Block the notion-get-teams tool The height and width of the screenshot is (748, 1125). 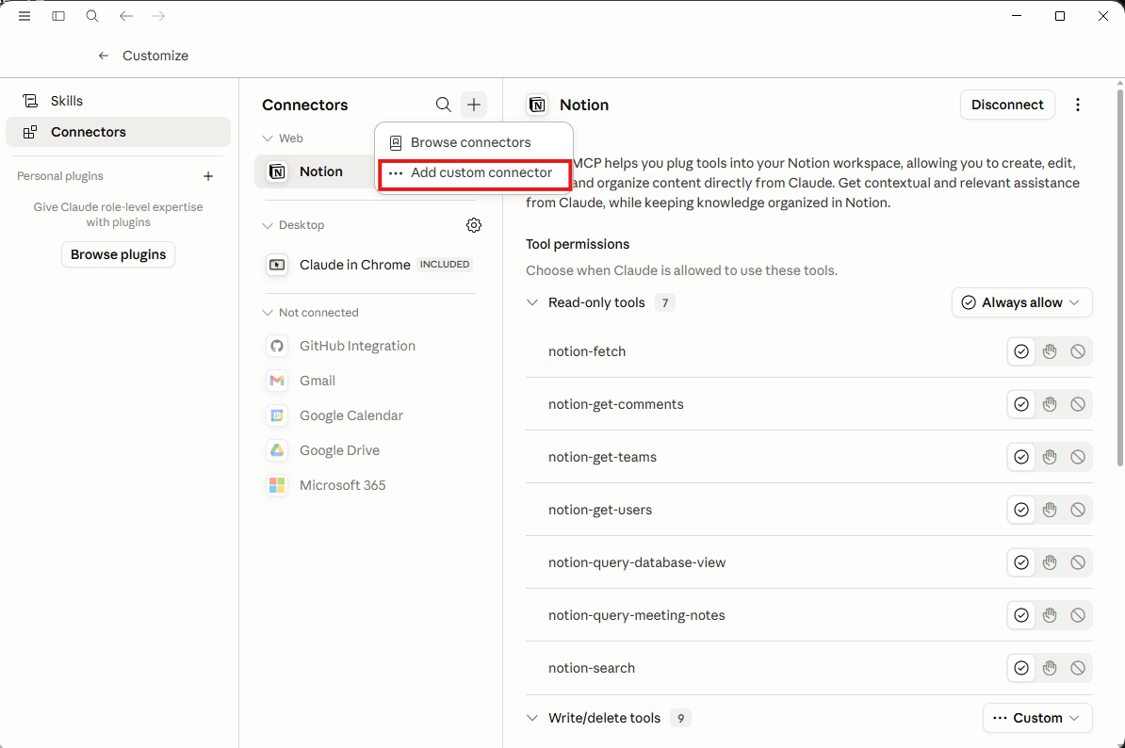pos(1078,457)
